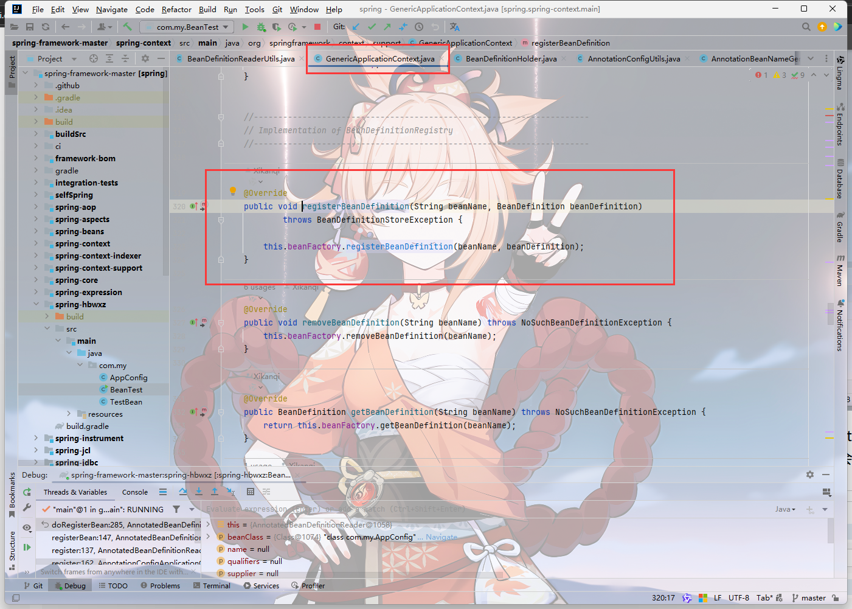Click Rerun debug session icon
Image resolution: width=852 pixels, height=609 pixels.
click(27, 492)
